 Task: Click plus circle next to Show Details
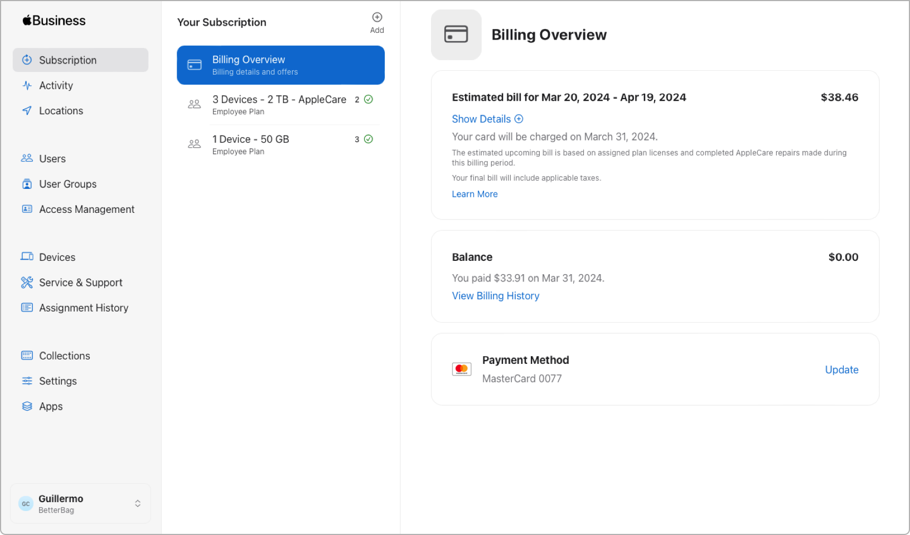[x=519, y=119]
